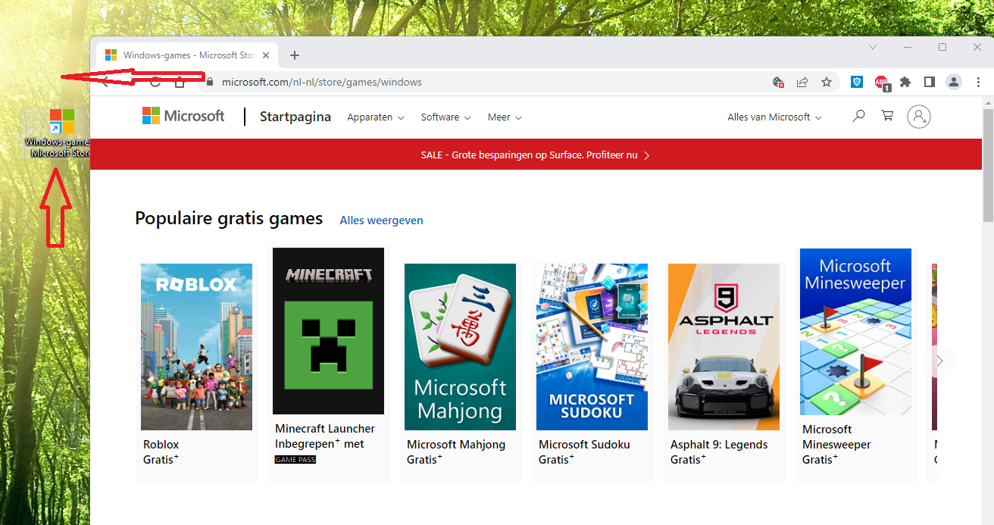The height and width of the screenshot is (525, 994).
Task: Expand the Apparaten dropdown menu
Action: click(376, 117)
